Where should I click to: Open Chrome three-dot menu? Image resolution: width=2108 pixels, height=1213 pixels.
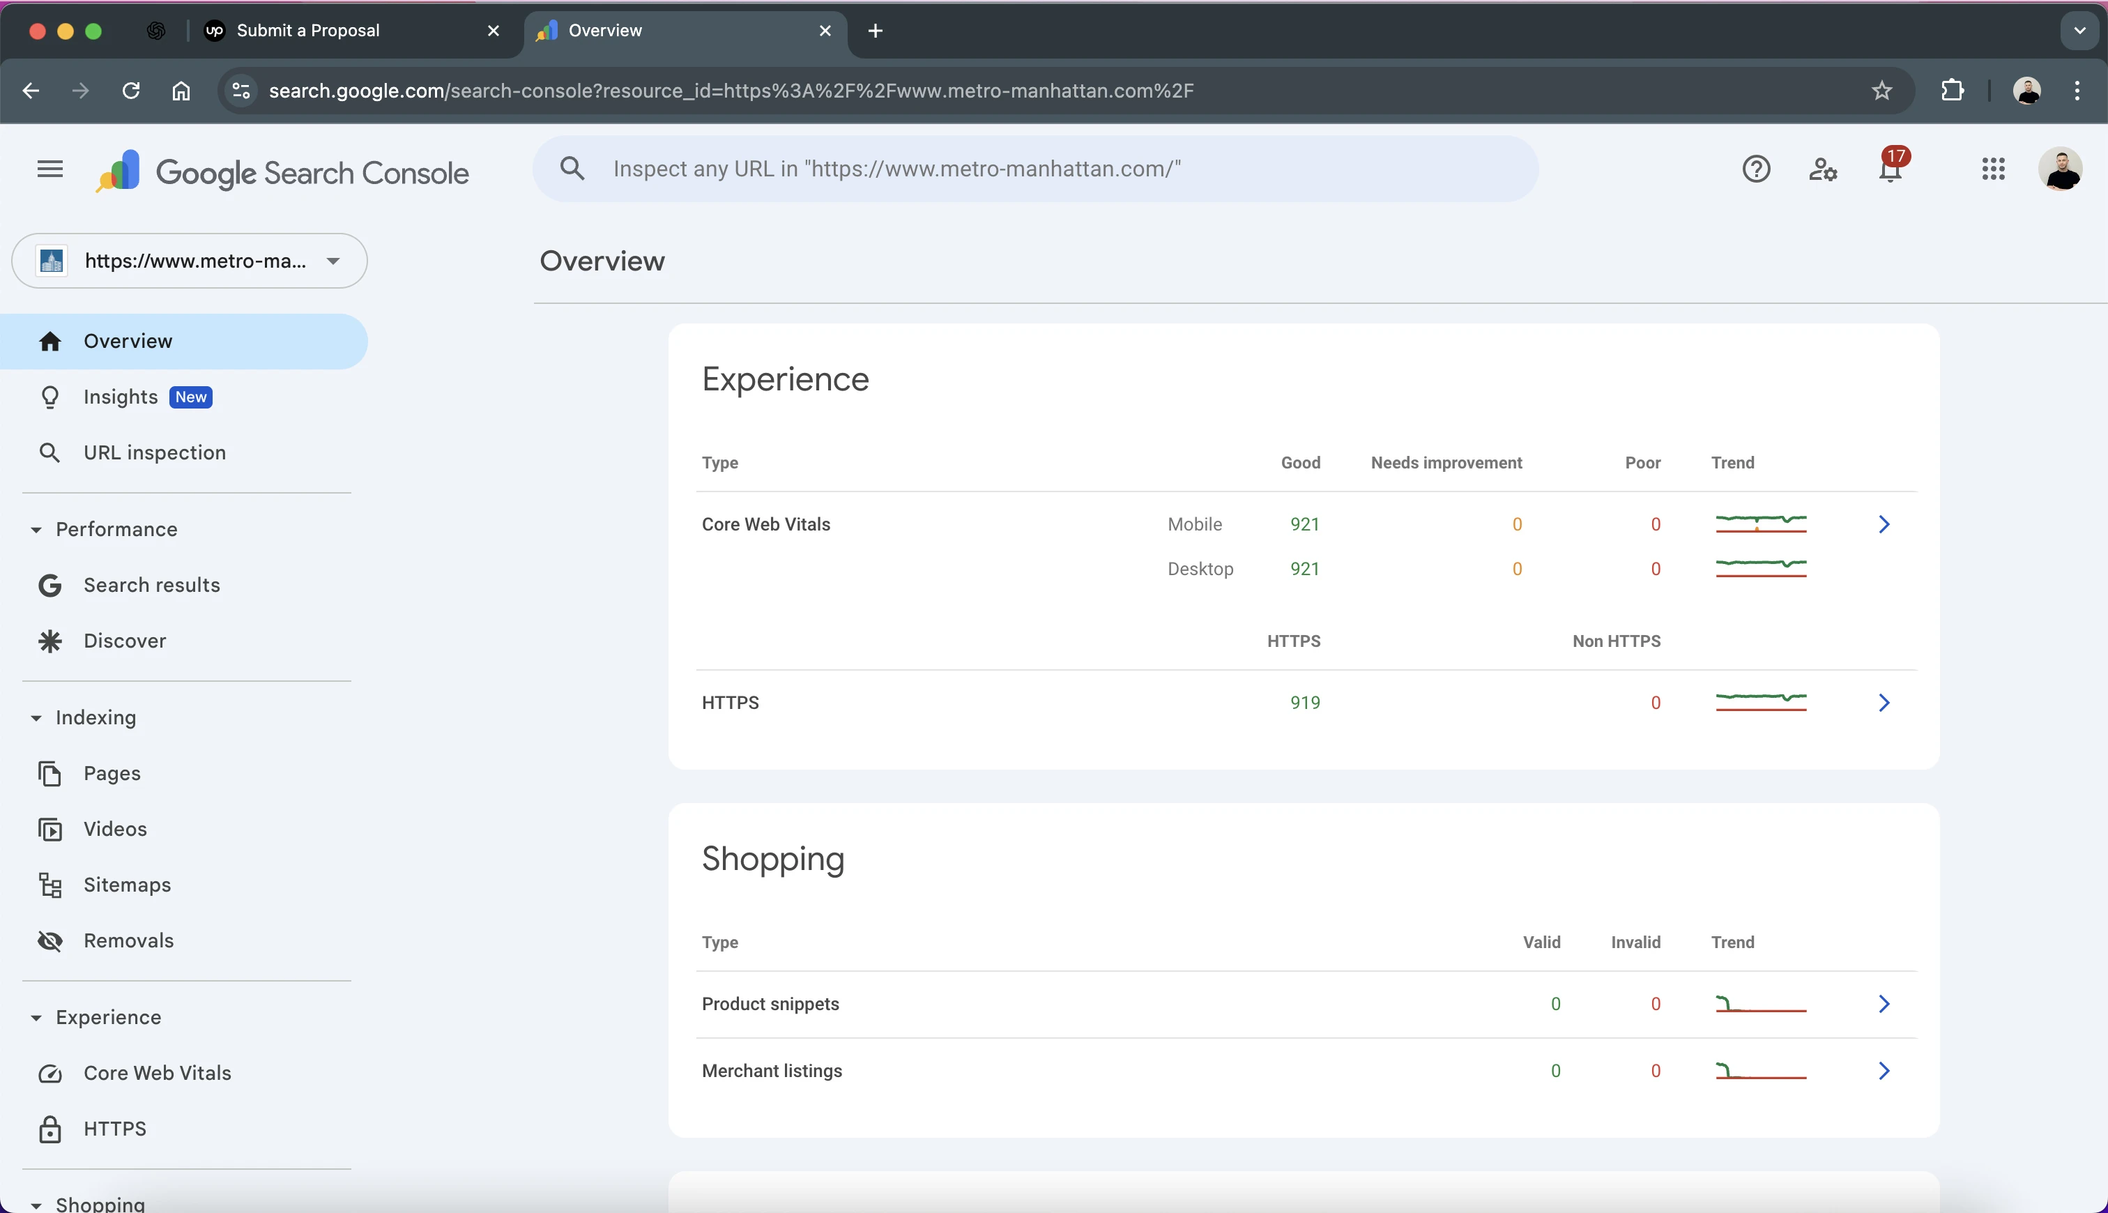(2077, 90)
